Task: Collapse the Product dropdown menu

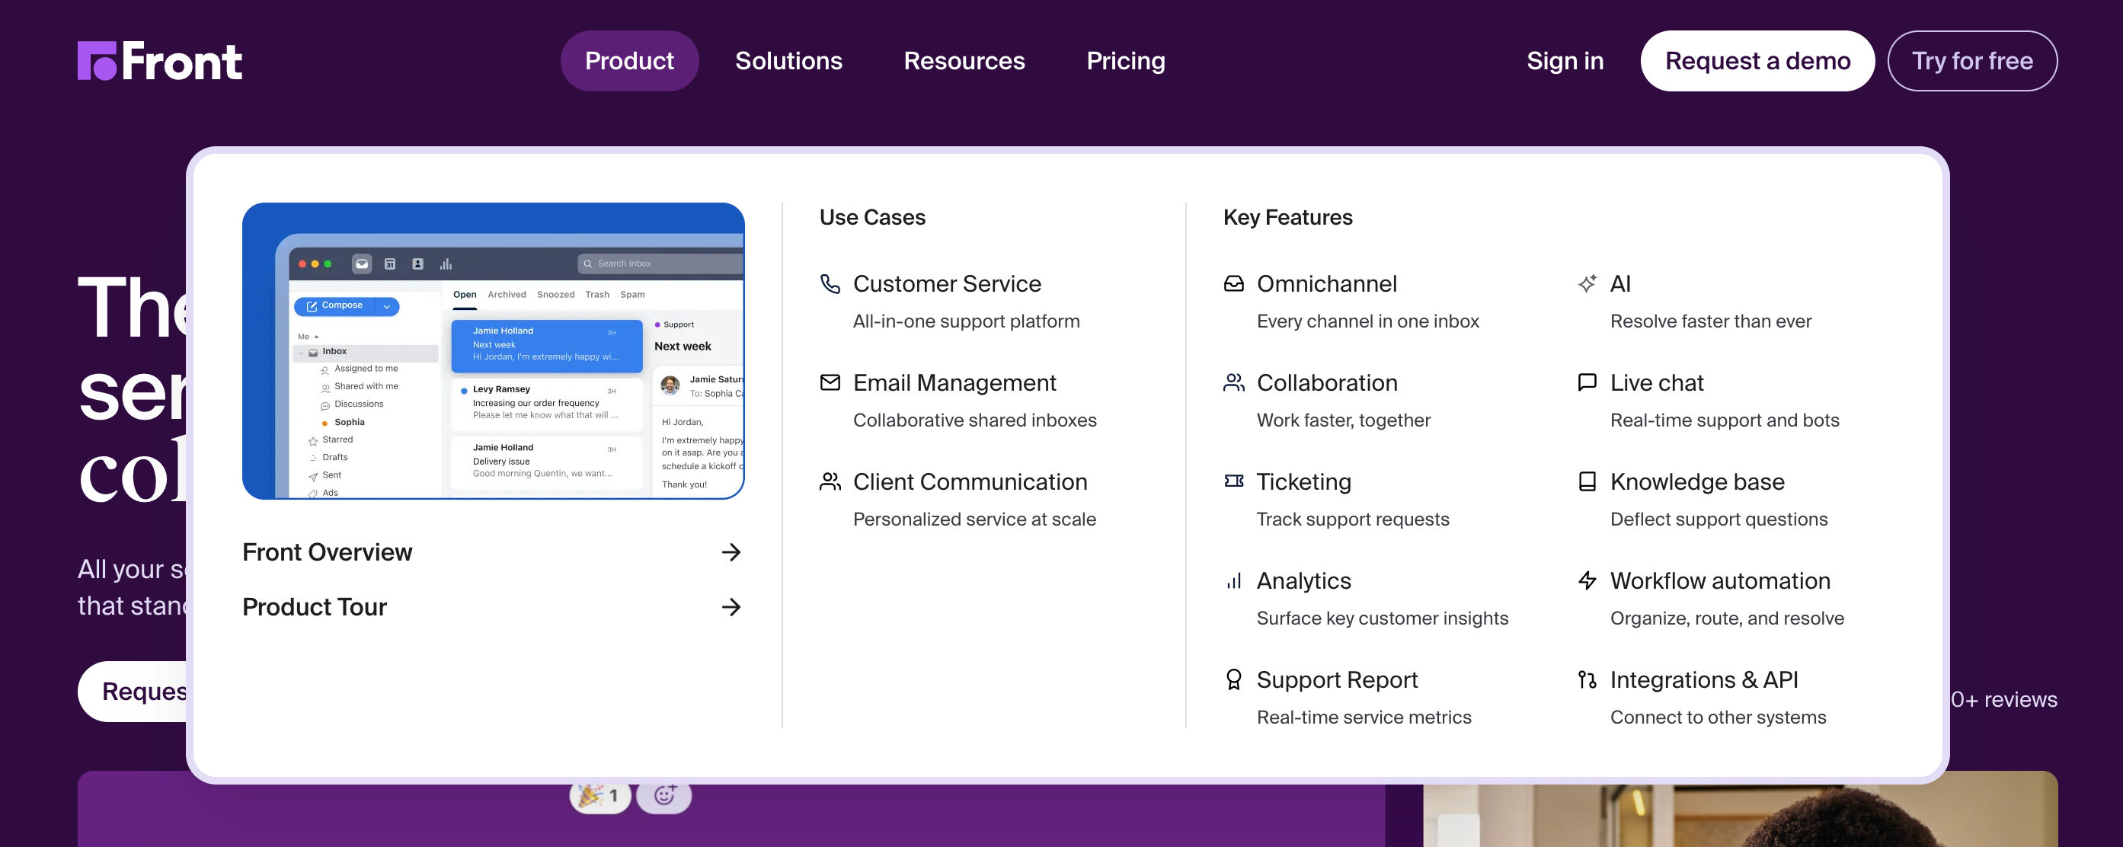Action: pos(628,61)
